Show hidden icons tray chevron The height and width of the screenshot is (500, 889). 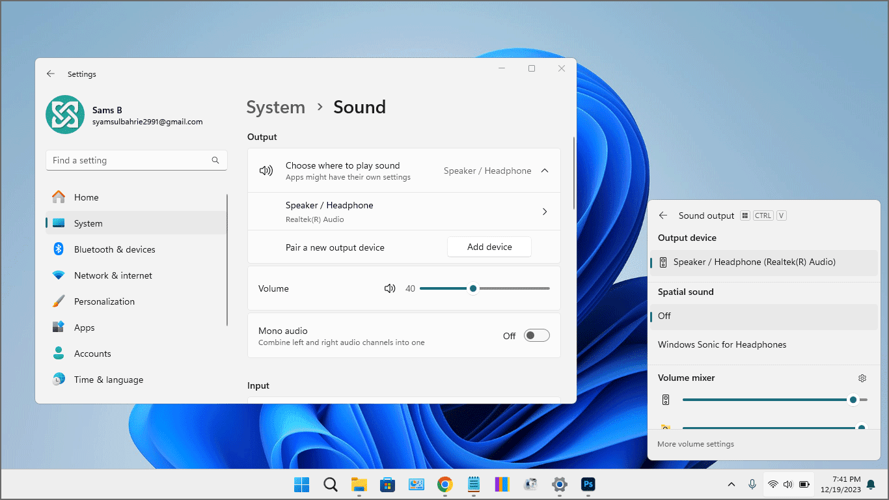point(732,484)
